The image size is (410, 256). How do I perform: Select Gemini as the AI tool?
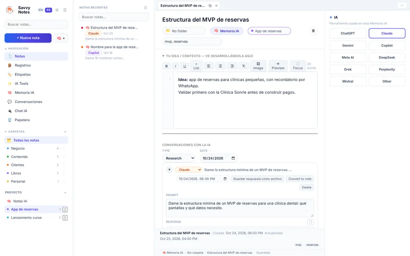(x=348, y=46)
